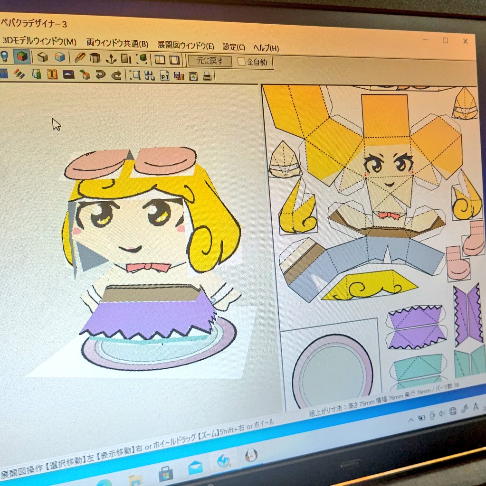Click the dark blue image insert icon
The width and height of the screenshot is (486, 486).
(x=68, y=75)
